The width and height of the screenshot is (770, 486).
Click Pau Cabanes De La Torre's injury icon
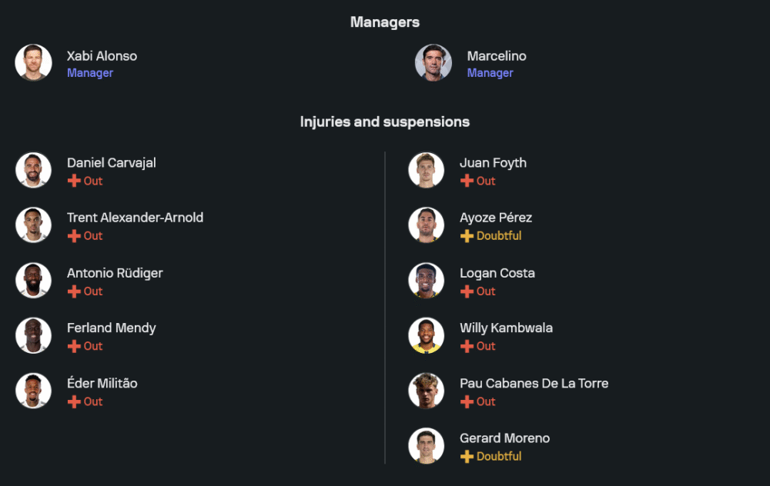[x=467, y=402]
